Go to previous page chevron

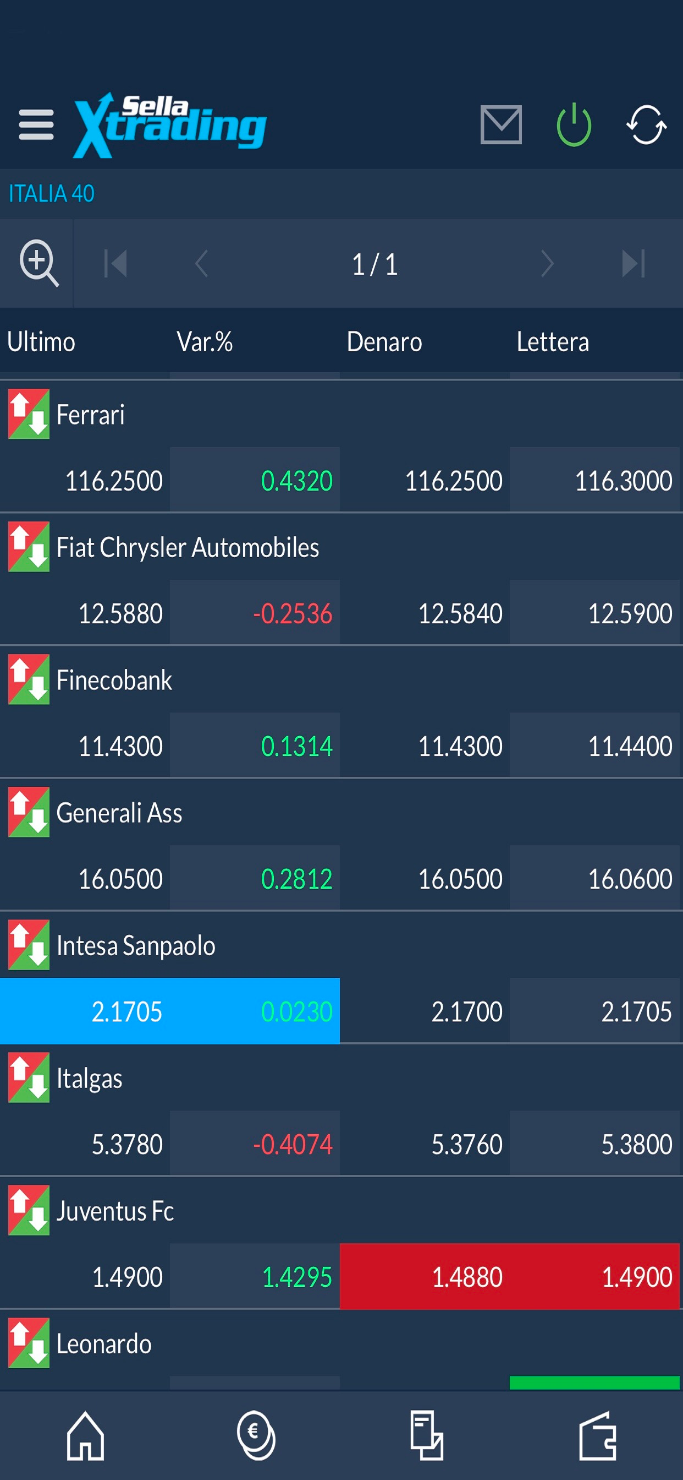tap(201, 264)
